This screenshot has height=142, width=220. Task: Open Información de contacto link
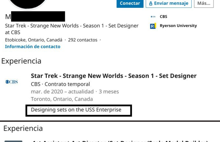coord(33,47)
